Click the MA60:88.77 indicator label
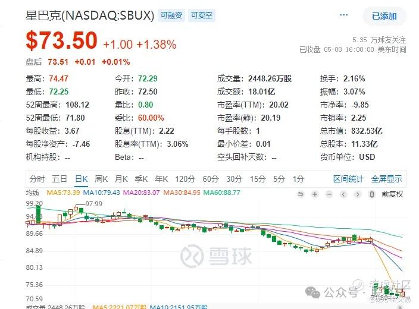Screen dimensions: 419x309 222,193
